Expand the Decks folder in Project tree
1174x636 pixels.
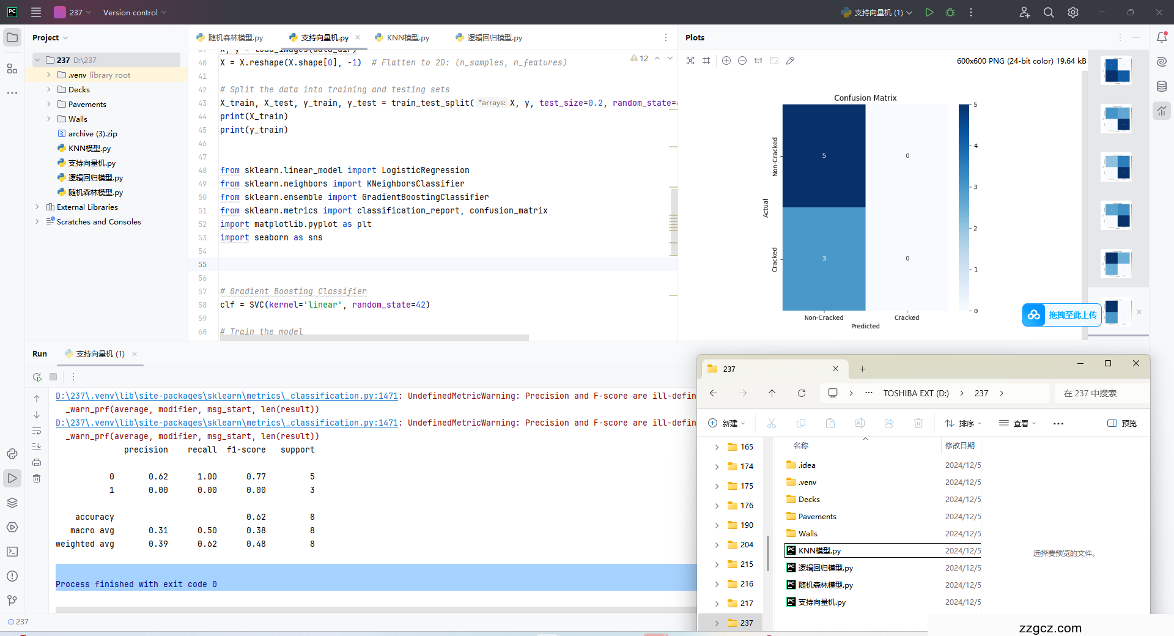click(49, 89)
